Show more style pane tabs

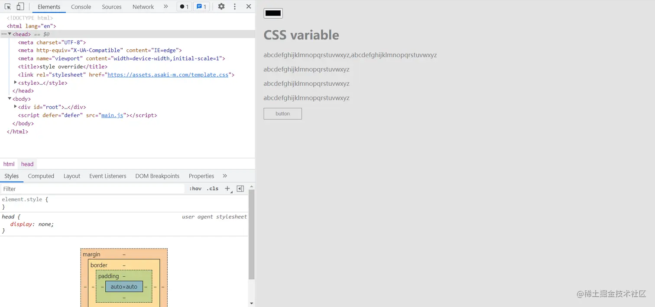click(x=225, y=176)
